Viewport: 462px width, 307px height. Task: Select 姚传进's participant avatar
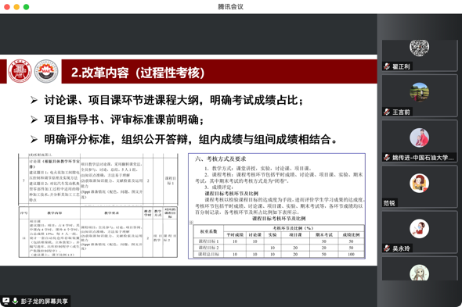419,137
